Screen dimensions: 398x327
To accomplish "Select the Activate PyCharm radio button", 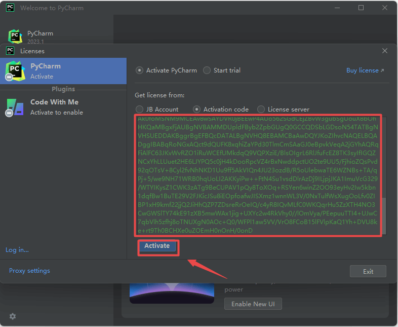I will (x=140, y=70).
